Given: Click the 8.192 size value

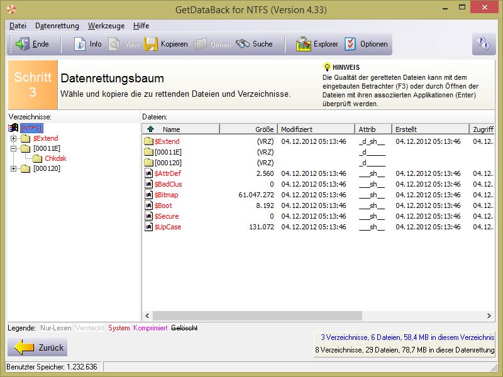Looking at the screenshot, I should [x=265, y=205].
